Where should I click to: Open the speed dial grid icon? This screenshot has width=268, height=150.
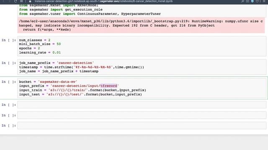click(x=21, y=1)
